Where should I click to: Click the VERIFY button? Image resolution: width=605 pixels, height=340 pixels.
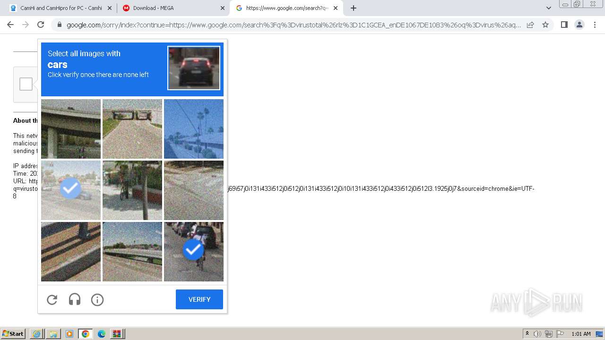click(199, 299)
